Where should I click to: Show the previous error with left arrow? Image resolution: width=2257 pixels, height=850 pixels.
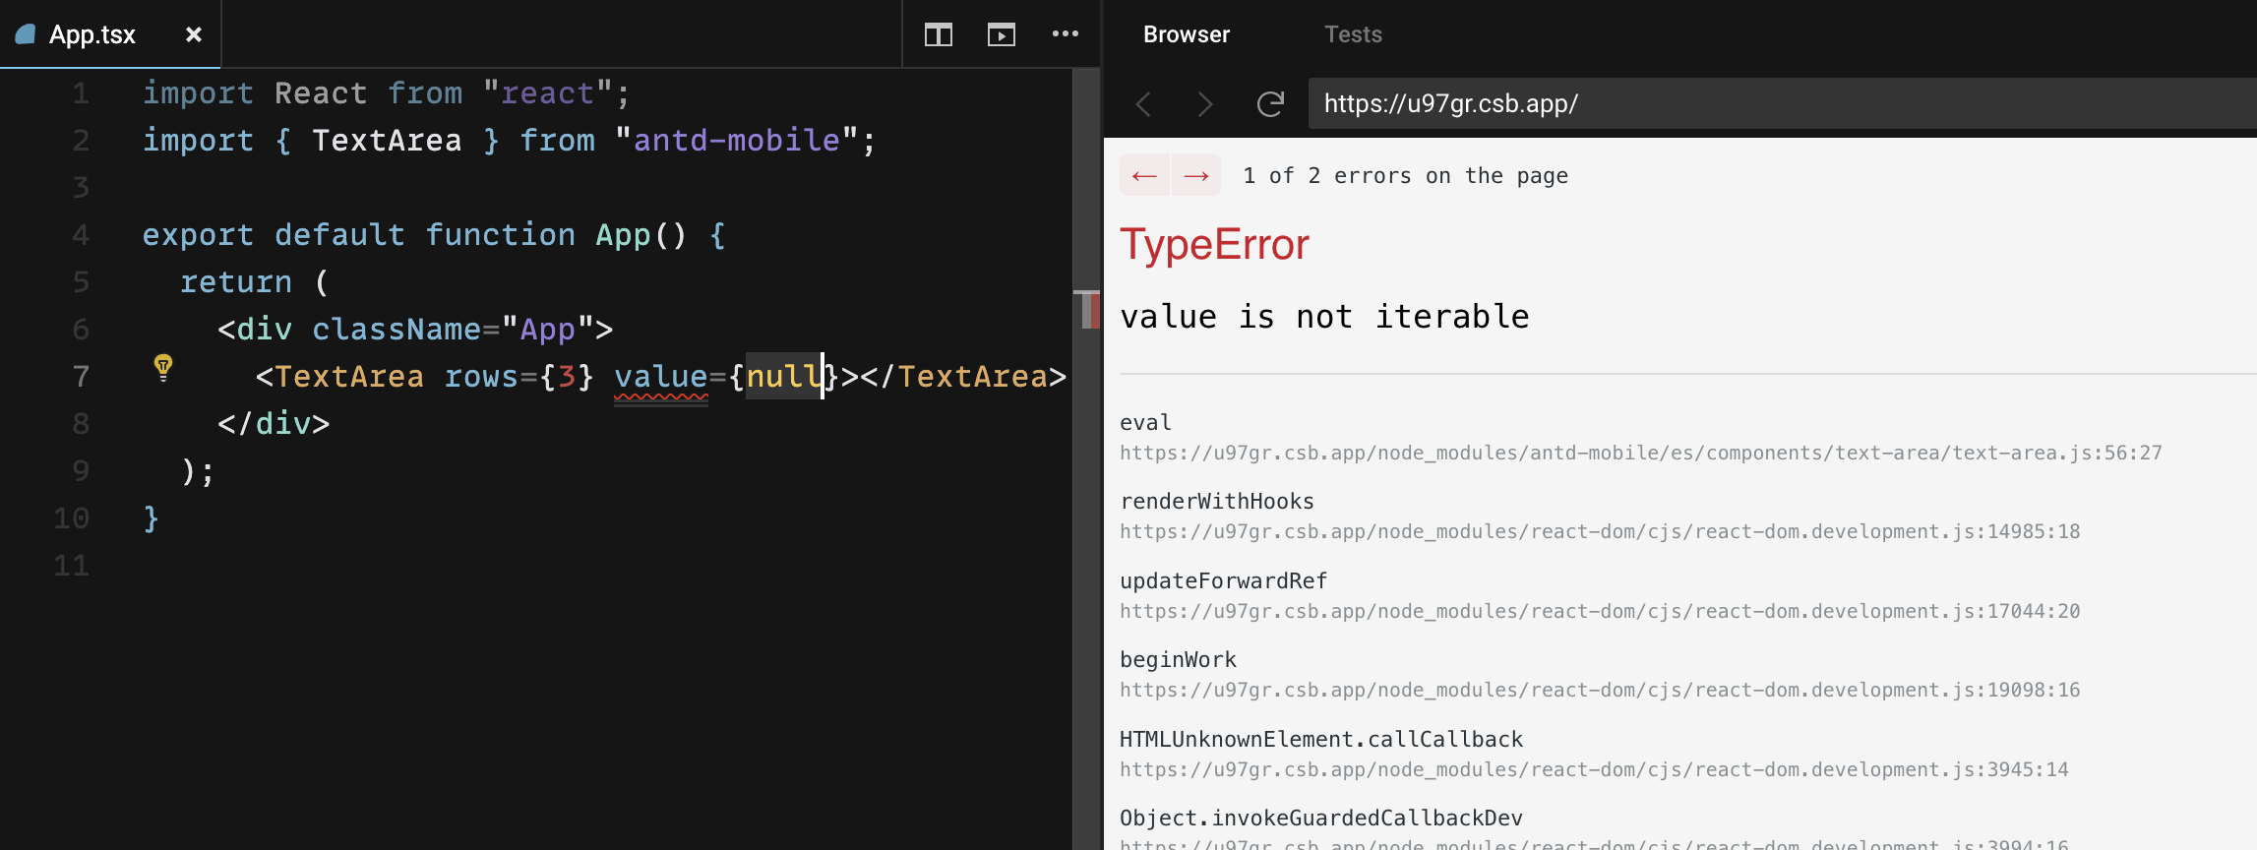pyautogui.click(x=1144, y=175)
